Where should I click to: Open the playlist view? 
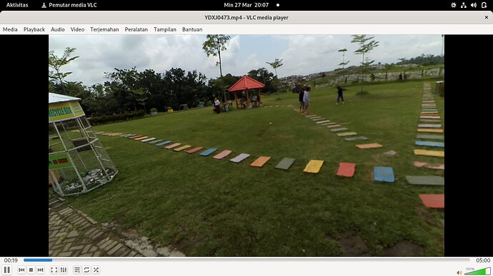click(77, 270)
